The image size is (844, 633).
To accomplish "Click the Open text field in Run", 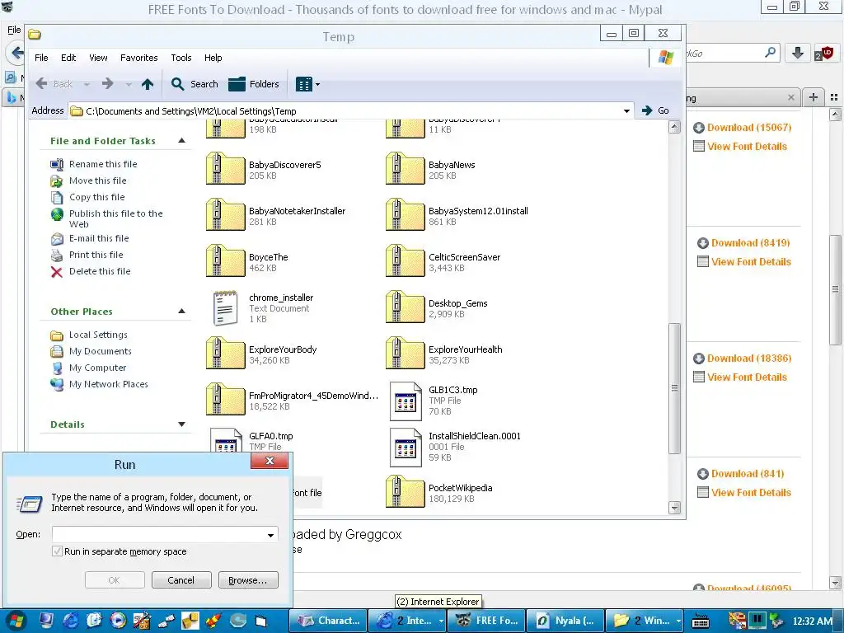I will click(x=158, y=534).
